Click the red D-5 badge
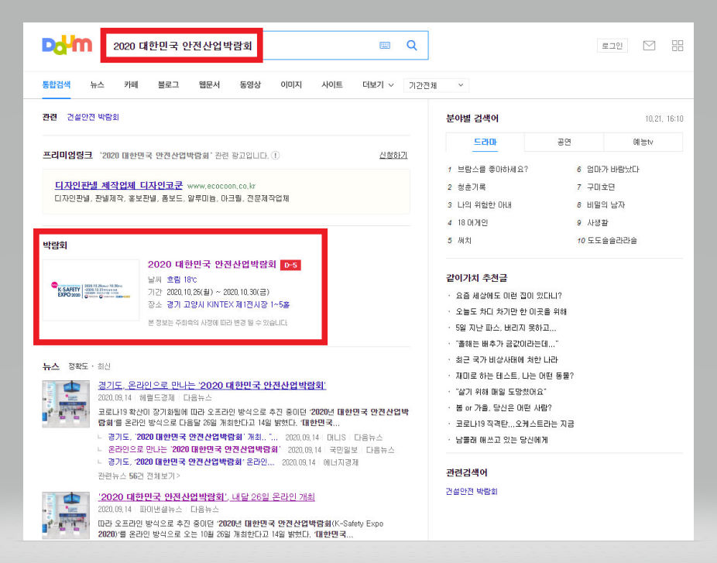Image resolution: width=717 pixels, height=563 pixels. [x=290, y=266]
